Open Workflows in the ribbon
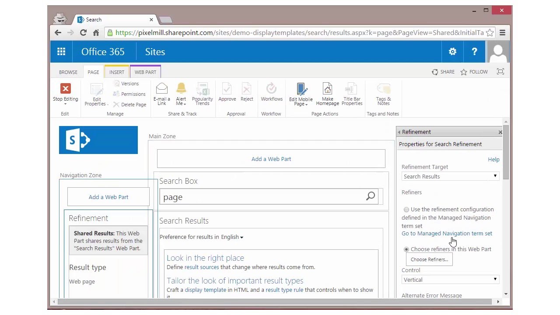 pyautogui.click(x=272, y=92)
